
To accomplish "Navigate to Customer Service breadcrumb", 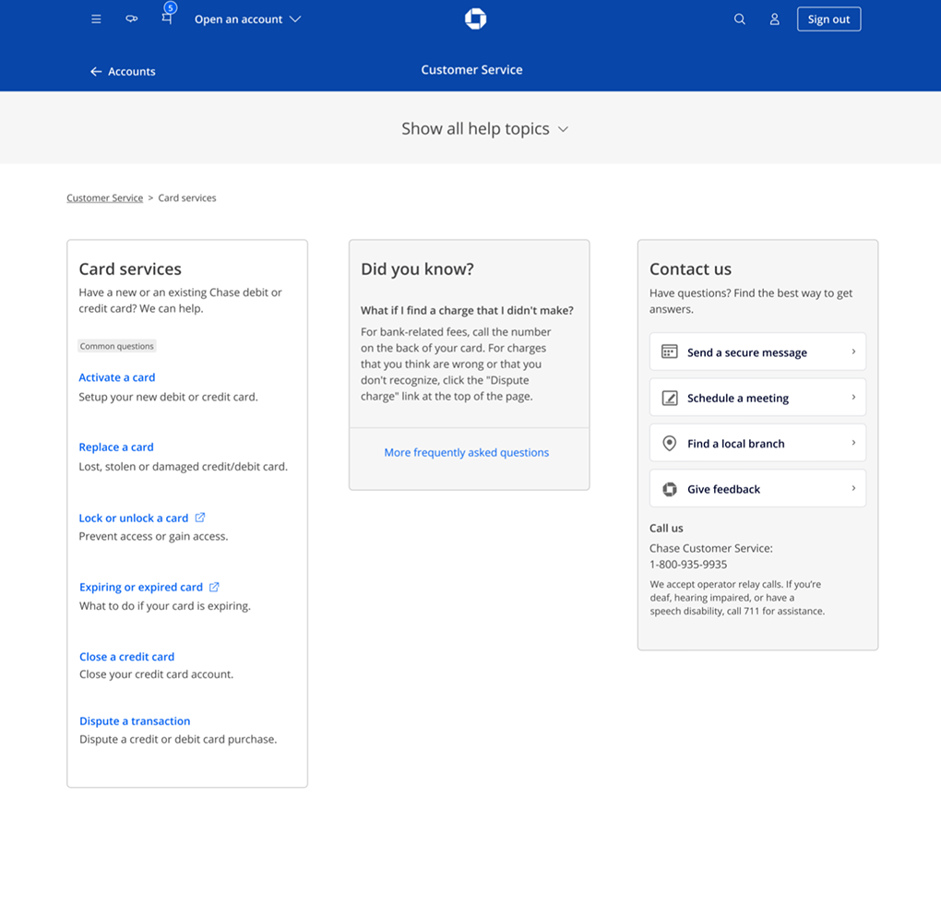I will (104, 198).
